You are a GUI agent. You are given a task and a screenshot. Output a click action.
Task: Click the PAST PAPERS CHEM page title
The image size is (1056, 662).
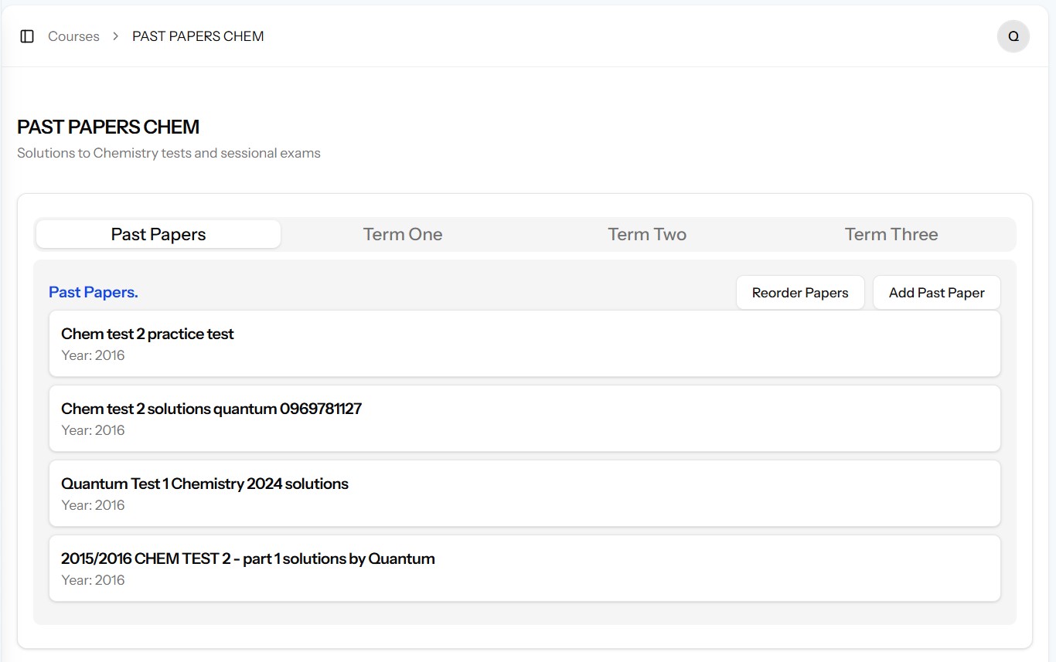[108, 127]
